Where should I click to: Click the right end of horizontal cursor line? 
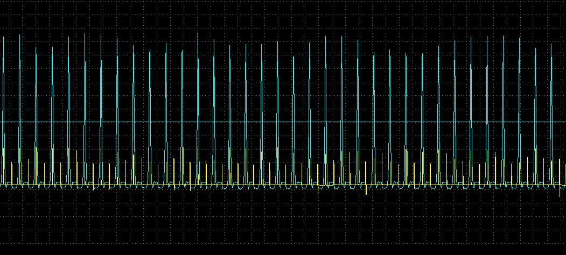click(x=564, y=122)
